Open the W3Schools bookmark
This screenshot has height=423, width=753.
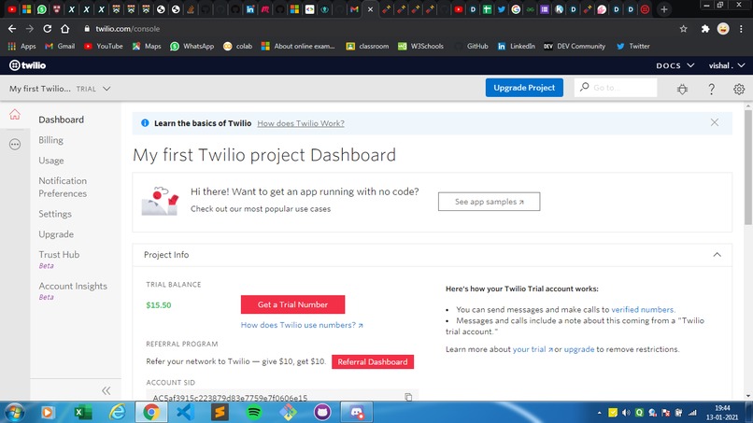(x=420, y=46)
